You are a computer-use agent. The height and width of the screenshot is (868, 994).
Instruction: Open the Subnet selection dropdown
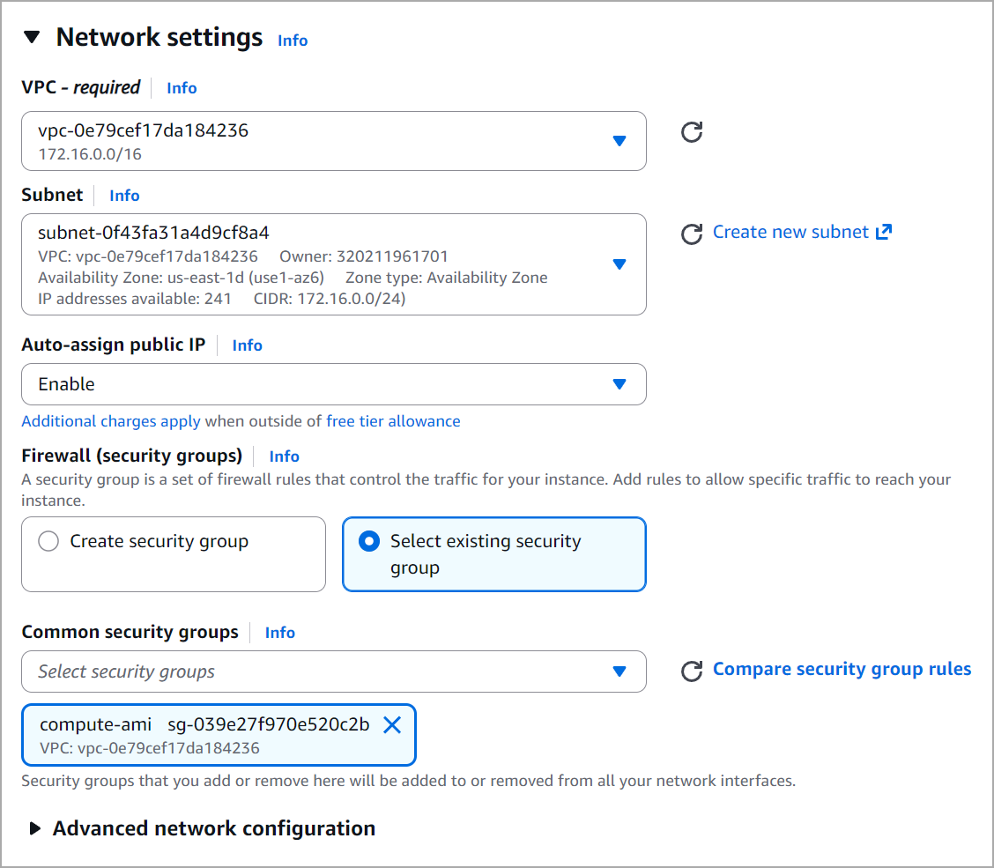(x=333, y=264)
